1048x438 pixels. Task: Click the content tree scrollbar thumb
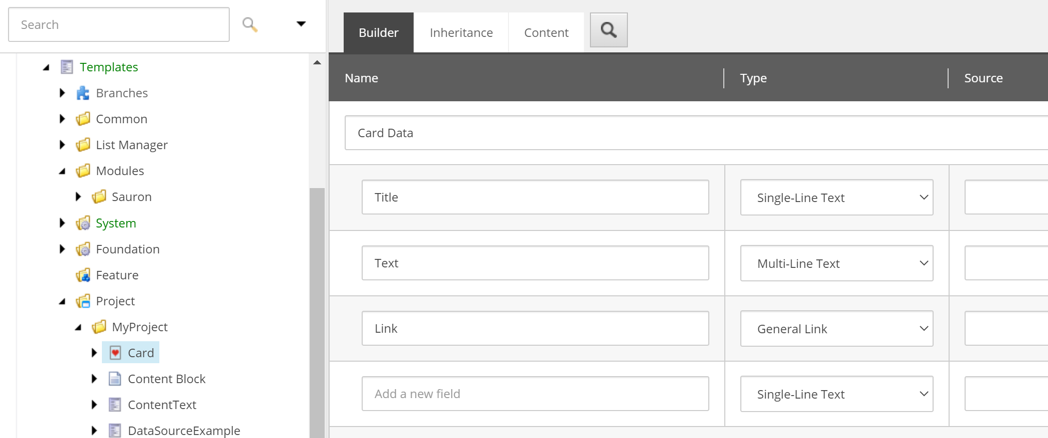tap(317, 313)
